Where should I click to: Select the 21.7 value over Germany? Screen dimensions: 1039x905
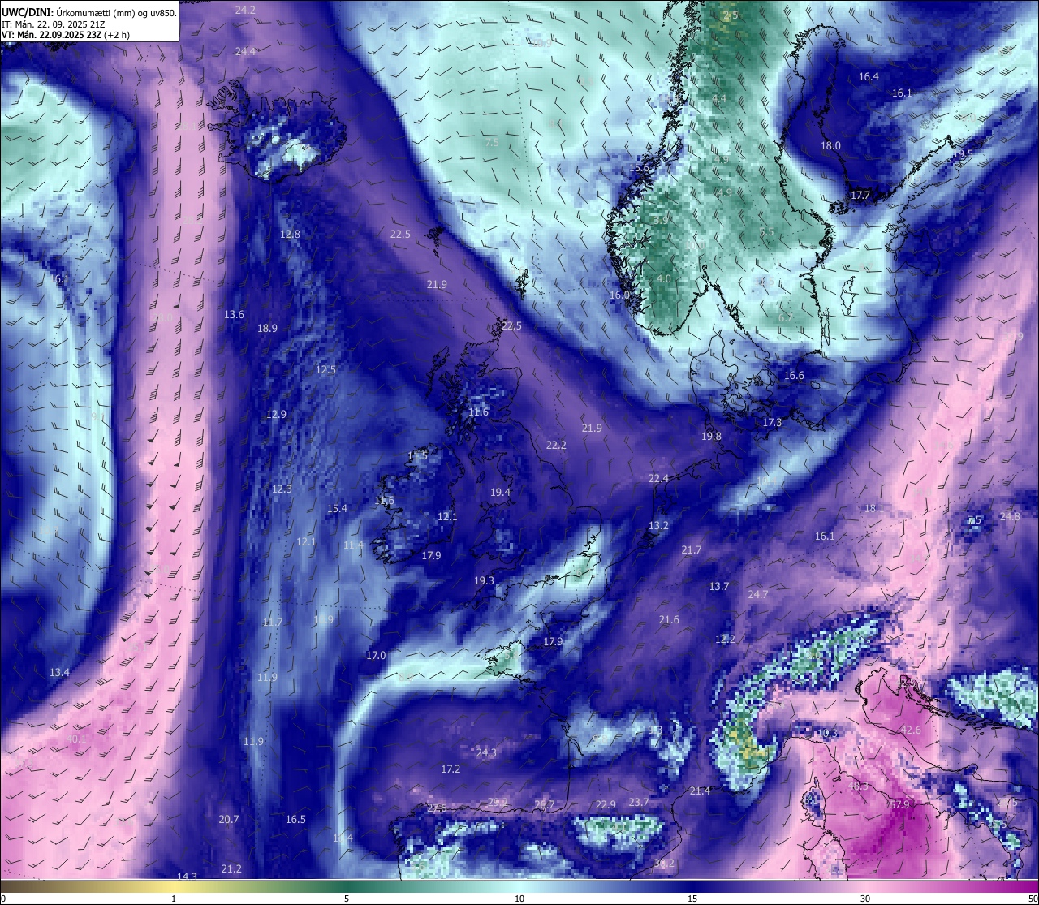pos(692,549)
